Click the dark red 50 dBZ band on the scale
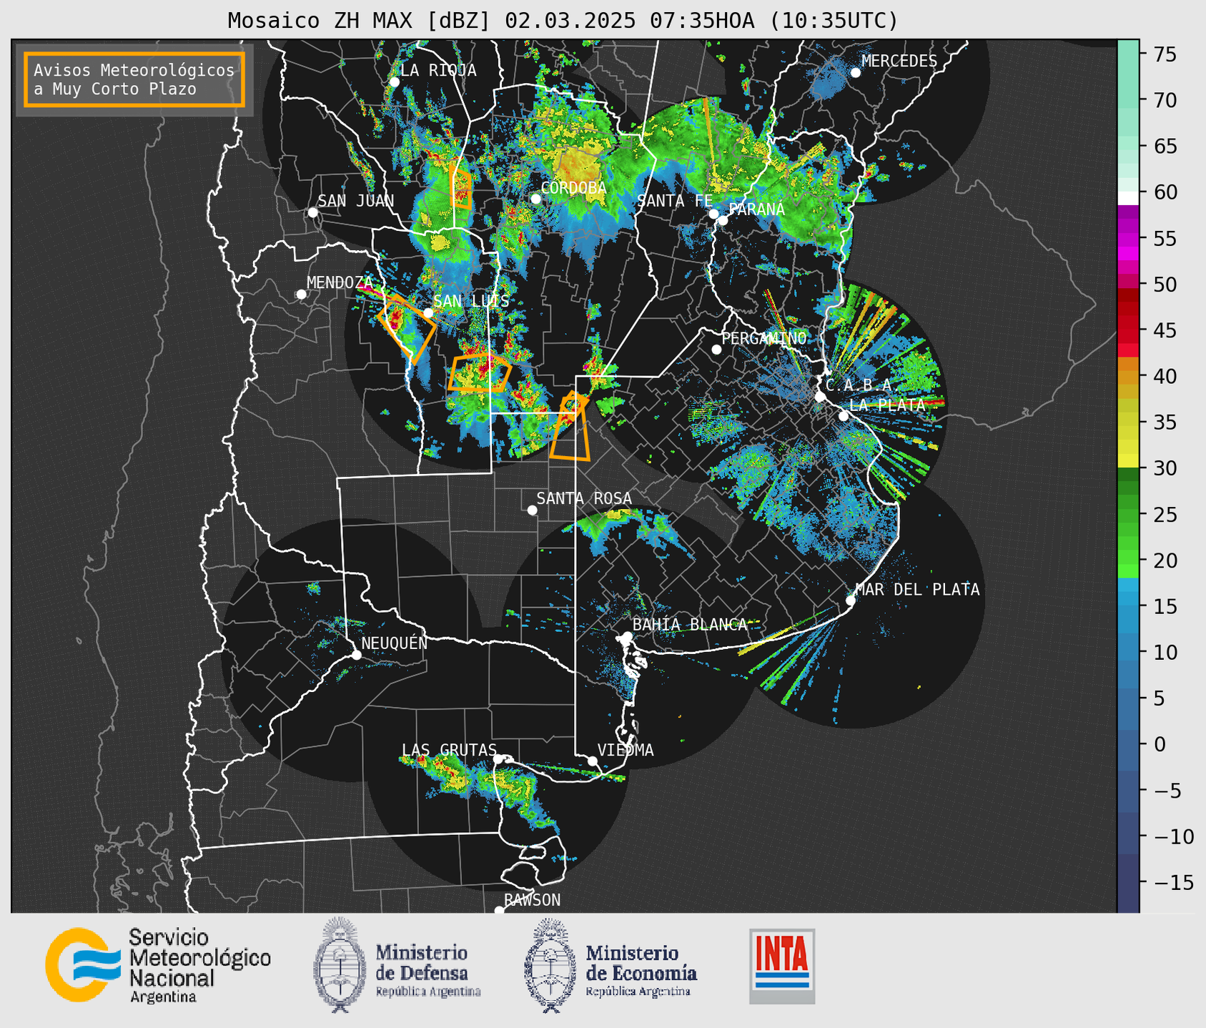Viewport: 1206px width, 1028px height. click(1128, 295)
